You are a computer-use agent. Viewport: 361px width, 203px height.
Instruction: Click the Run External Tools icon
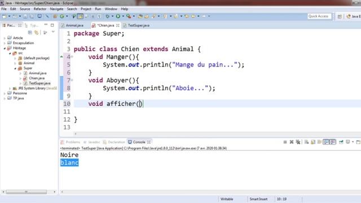(129, 16)
